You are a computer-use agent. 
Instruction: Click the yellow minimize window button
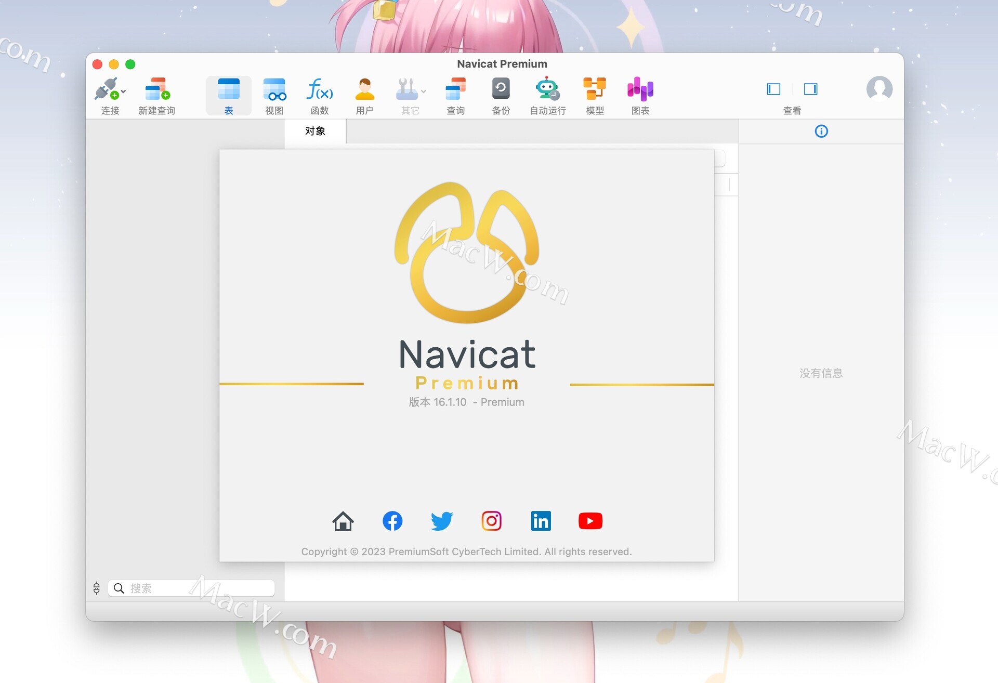click(114, 64)
